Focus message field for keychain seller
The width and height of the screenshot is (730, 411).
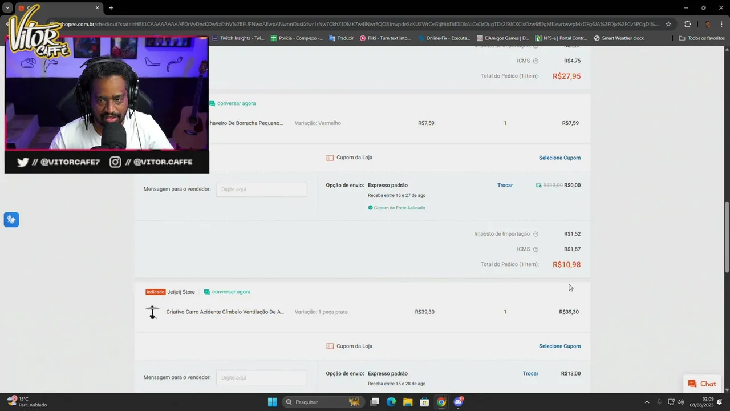click(x=262, y=189)
